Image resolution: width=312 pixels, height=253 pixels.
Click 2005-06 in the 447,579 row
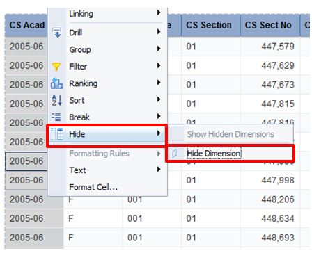pyautogui.click(x=26, y=47)
